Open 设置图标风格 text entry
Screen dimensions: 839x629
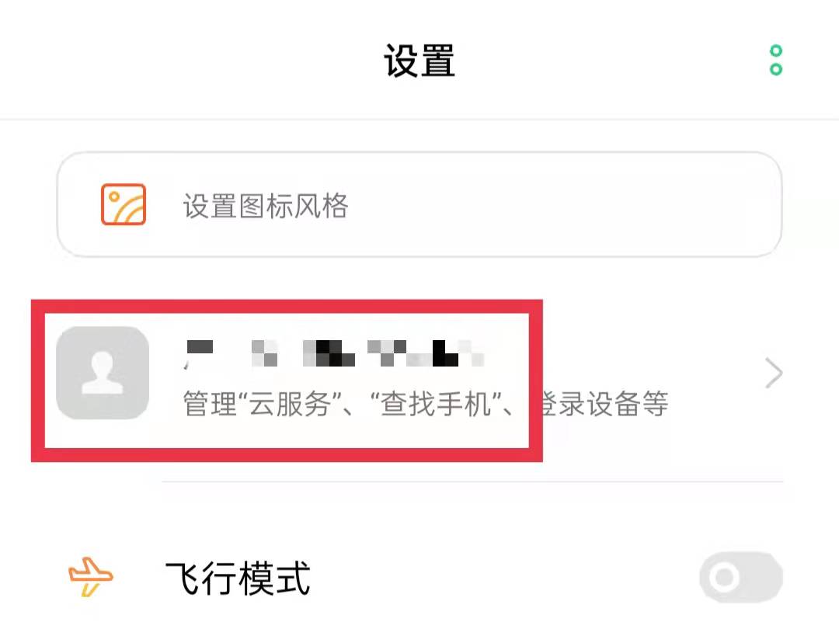[266, 205]
